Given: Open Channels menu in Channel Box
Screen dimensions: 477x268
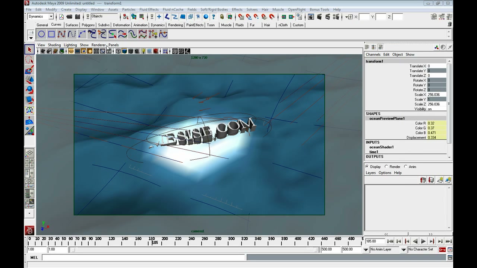Looking at the screenshot, I should point(373,54).
